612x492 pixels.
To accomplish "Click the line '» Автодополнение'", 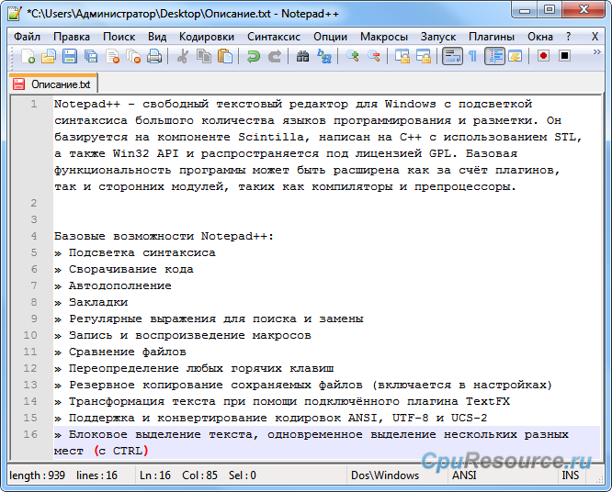I will (x=113, y=285).
